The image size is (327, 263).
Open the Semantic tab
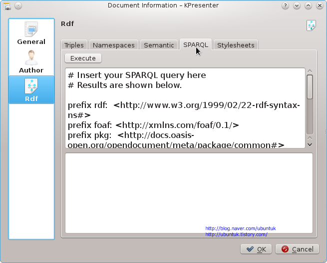point(159,45)
